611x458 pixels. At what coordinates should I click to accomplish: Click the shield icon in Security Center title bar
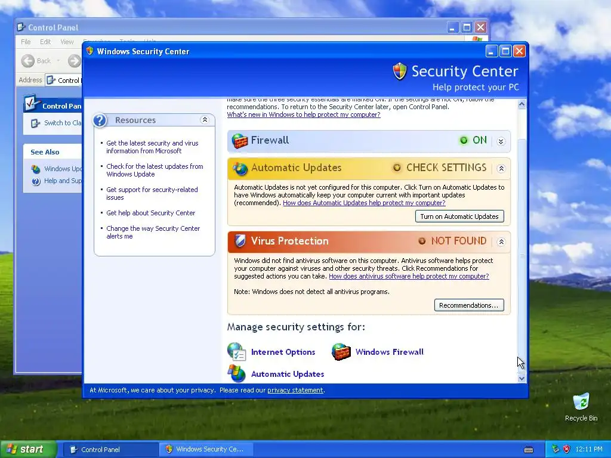pos(90,51)
